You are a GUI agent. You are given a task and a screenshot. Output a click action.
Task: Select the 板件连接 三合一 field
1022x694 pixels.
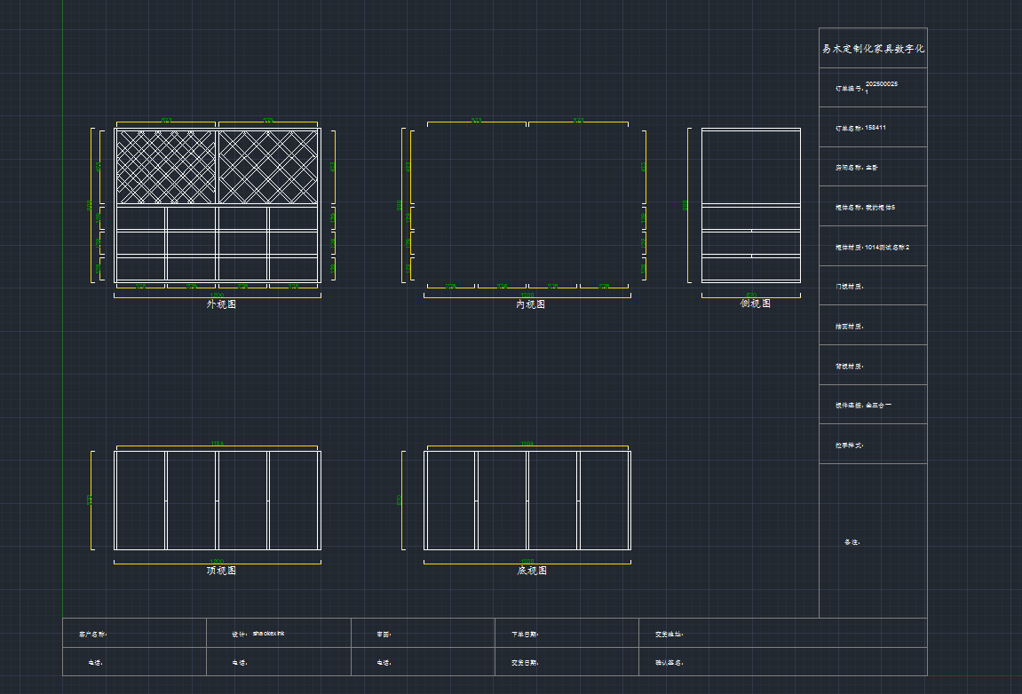tap(863, 405)
